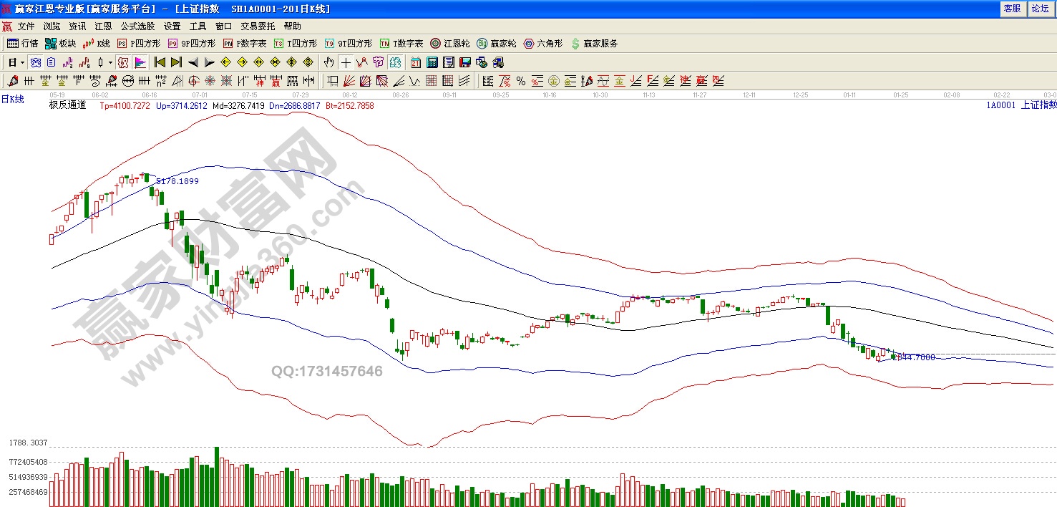Toggle the blue knot pattern toolbar button
This screenshot has height=507, width=1057.
coord(35,62)
